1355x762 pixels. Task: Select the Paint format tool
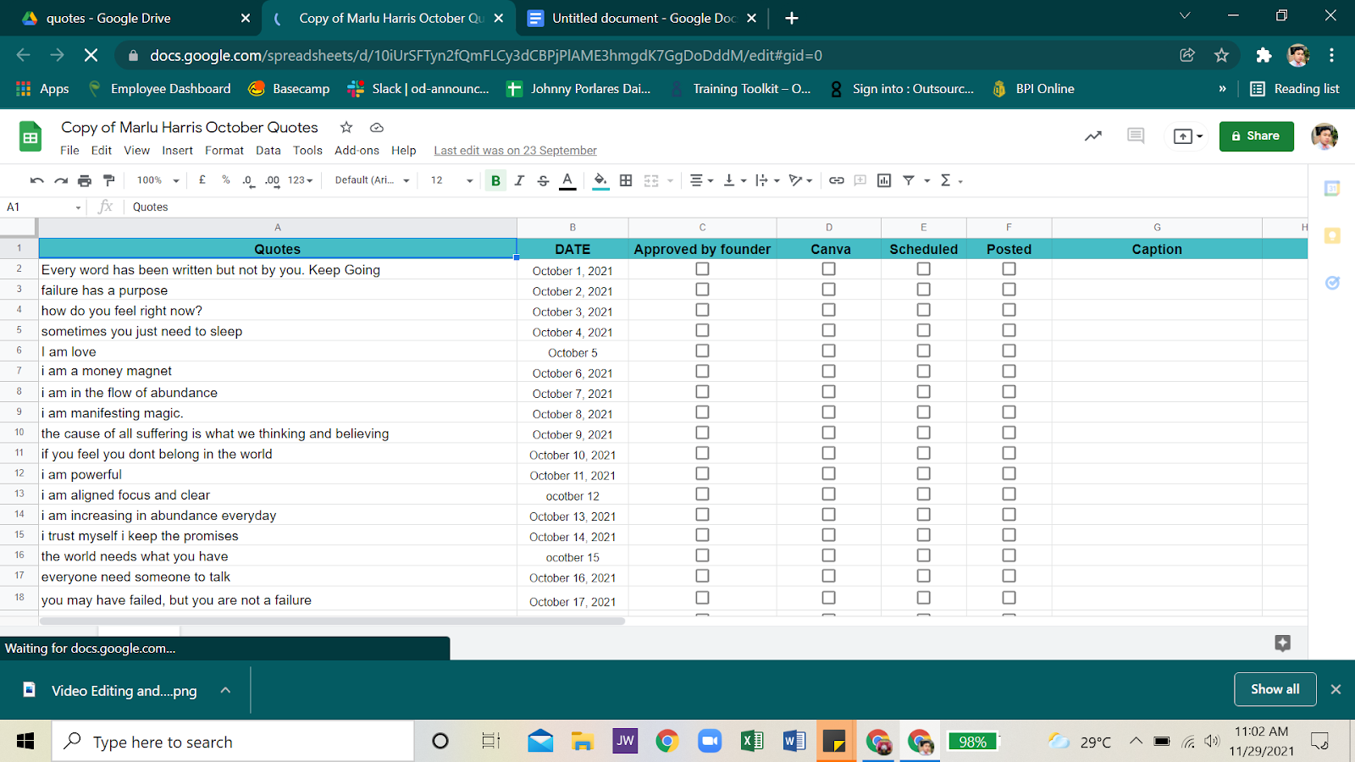pyautogui.click(x=108, y=180)
